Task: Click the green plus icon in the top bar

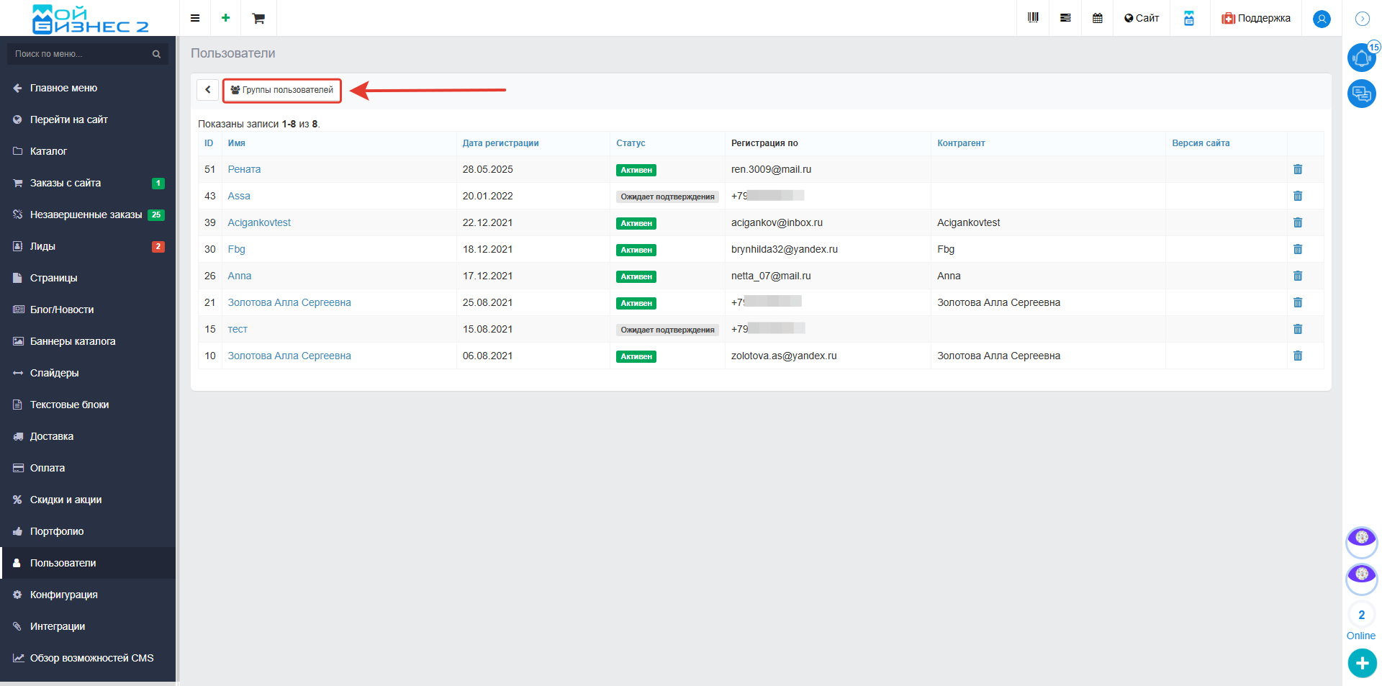Action: 226,18
